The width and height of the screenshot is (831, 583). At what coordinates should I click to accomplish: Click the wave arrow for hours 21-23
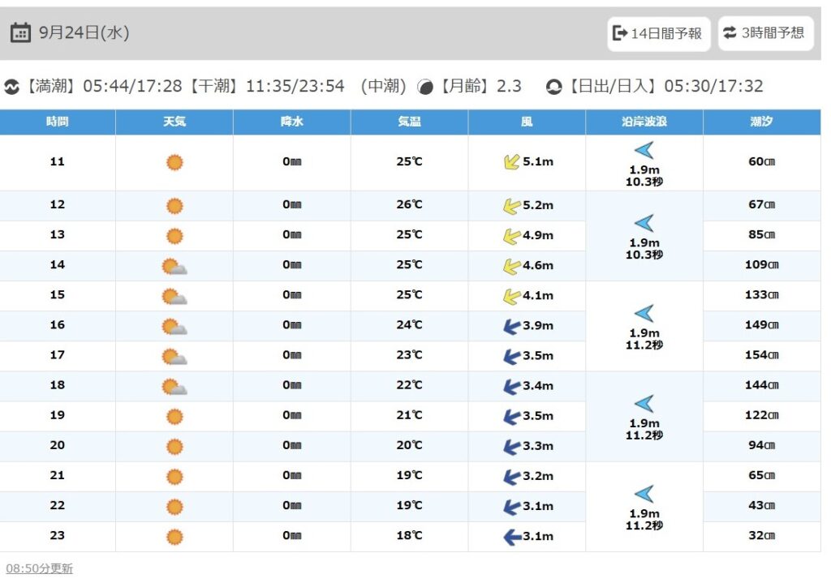(x=644, y=494)
